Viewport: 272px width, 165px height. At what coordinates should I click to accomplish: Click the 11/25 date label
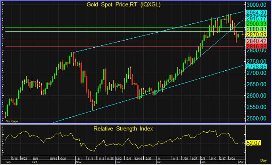point(110,159)
